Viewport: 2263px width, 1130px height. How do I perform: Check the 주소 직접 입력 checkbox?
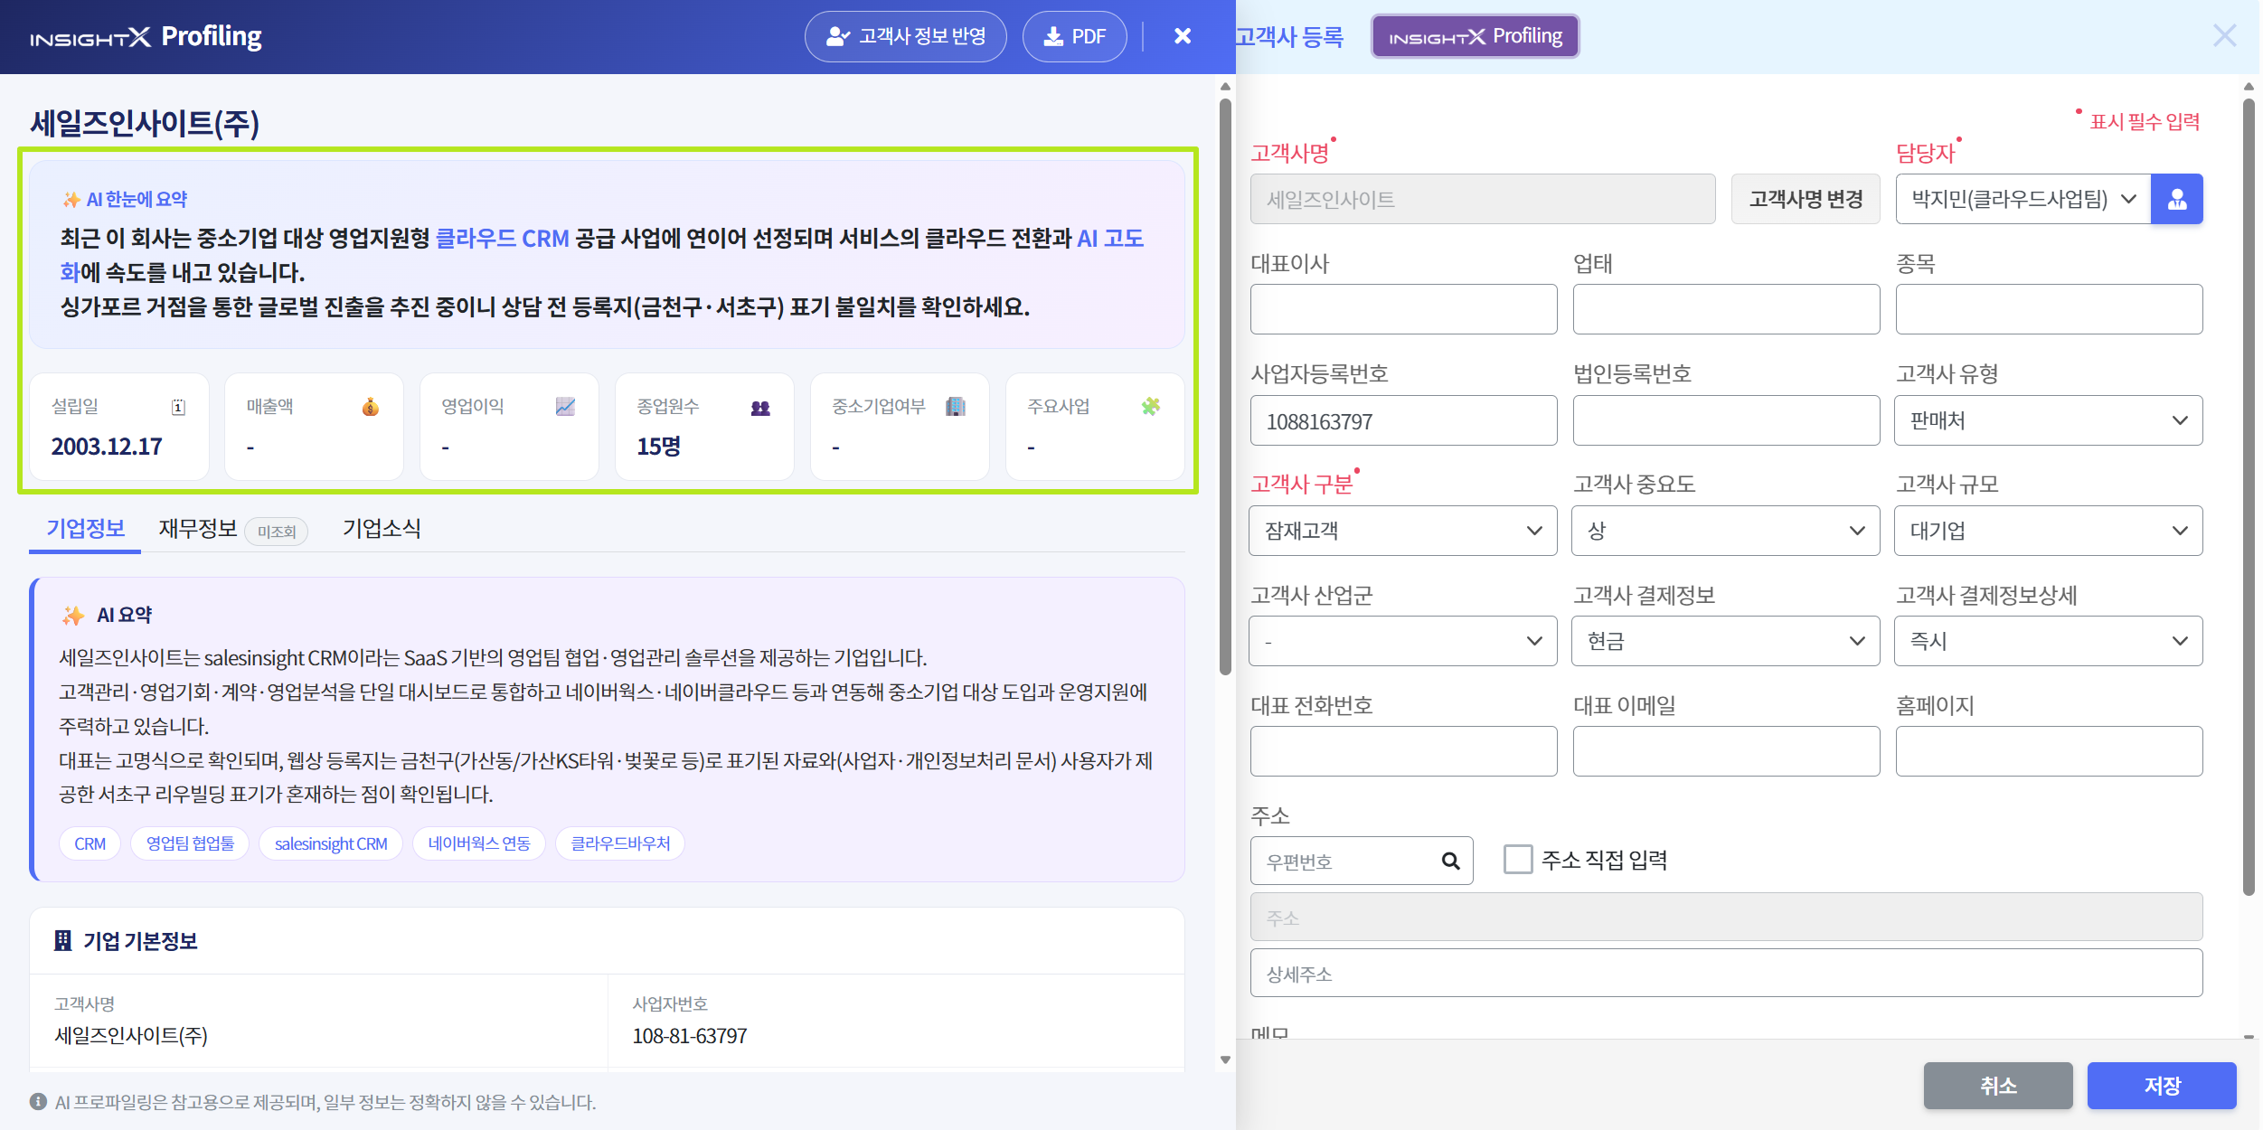point(1518,860)
